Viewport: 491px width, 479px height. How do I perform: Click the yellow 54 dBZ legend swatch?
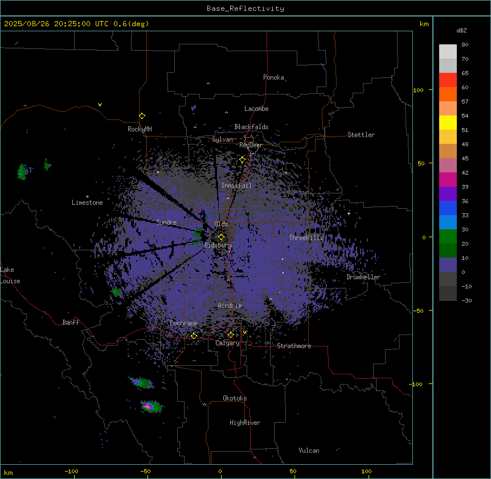click(x=448, y=122)
